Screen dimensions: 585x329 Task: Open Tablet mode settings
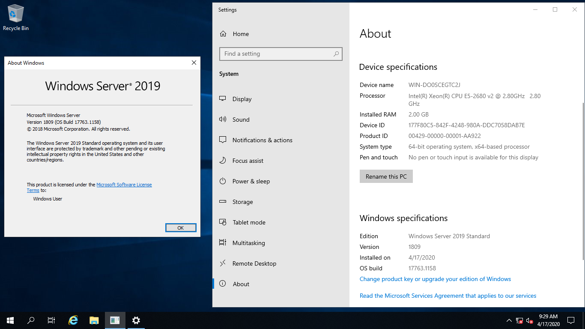281,222
